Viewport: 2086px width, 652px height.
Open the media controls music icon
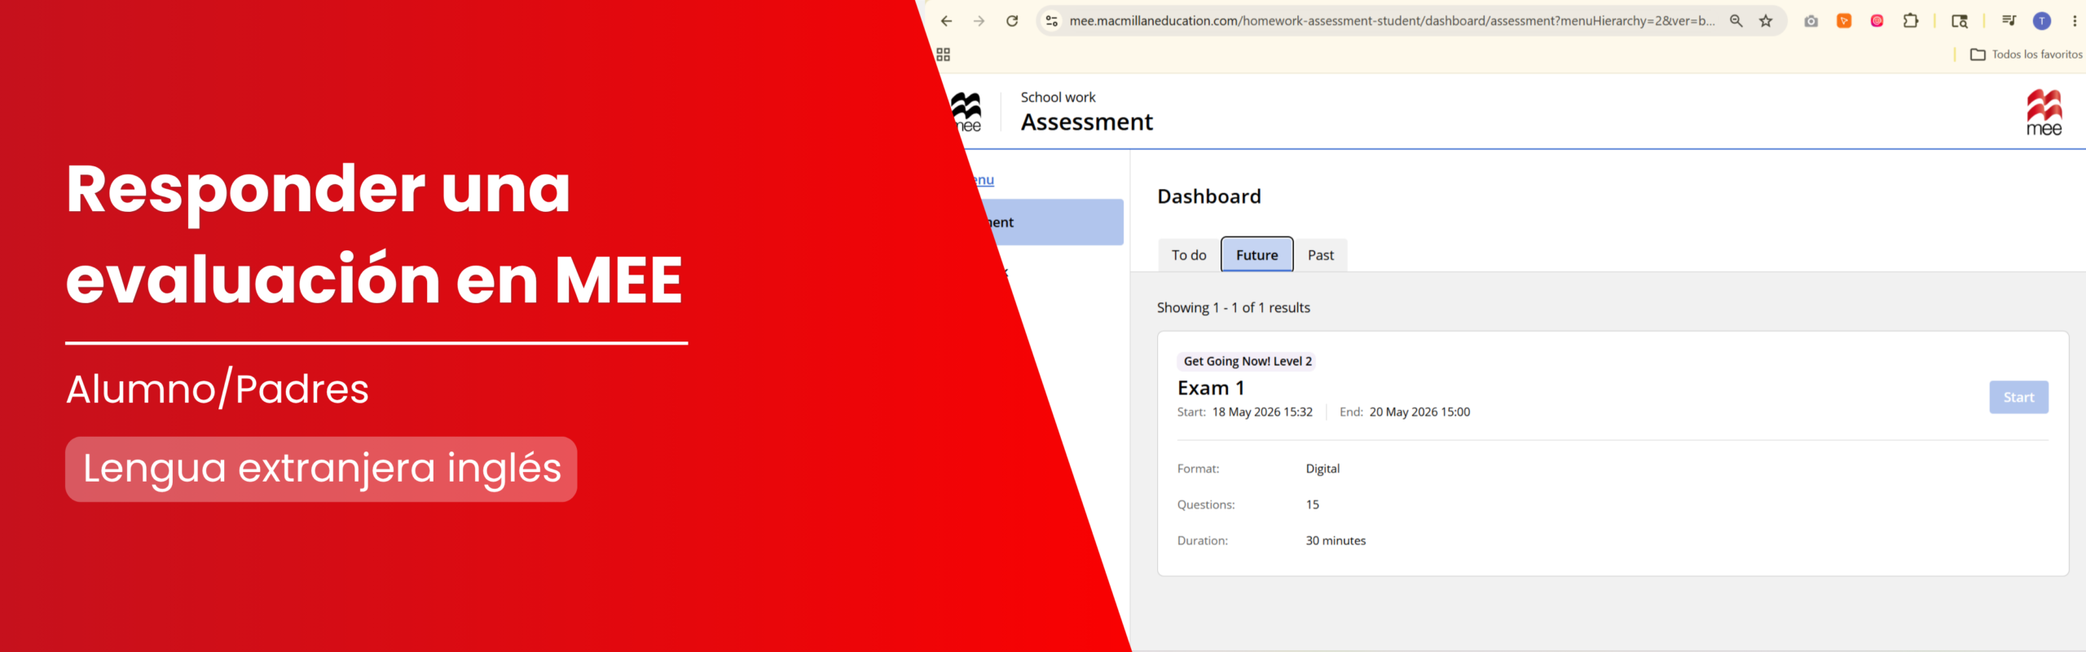2009,21
